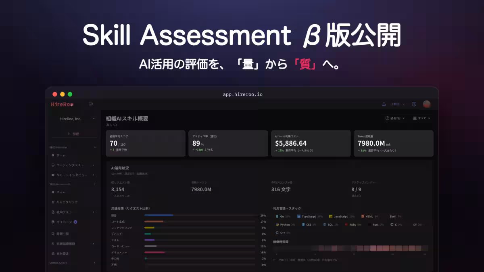Click the AI活用状況 section title

120,168
